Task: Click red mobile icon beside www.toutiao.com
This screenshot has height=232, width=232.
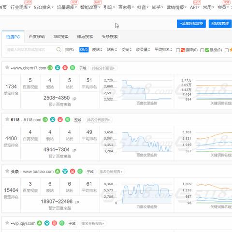Action: 72,172
